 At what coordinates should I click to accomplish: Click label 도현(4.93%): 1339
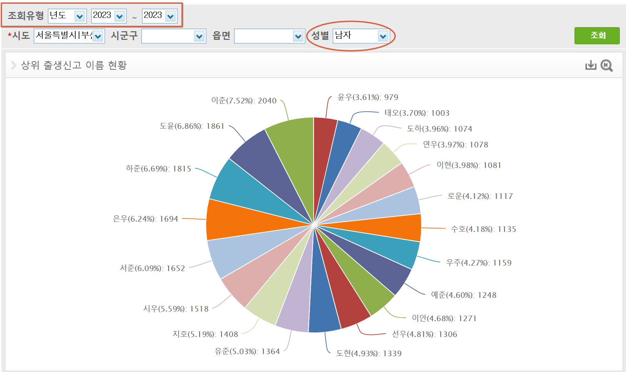tap(369, 353)
